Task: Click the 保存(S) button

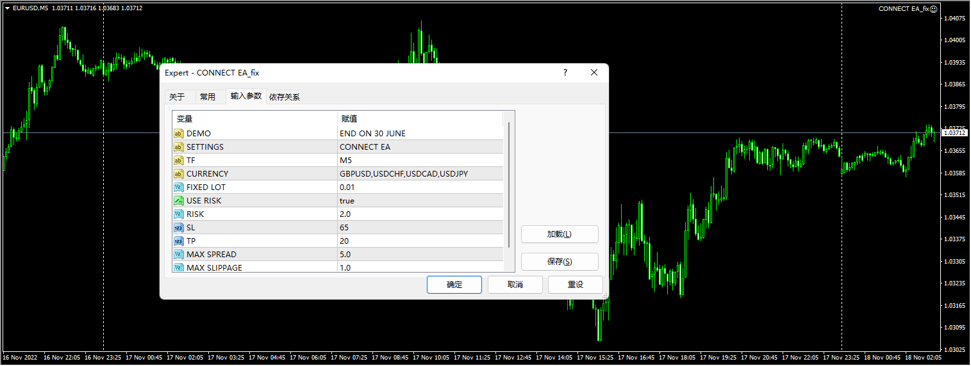Action: tap(559, 262)
